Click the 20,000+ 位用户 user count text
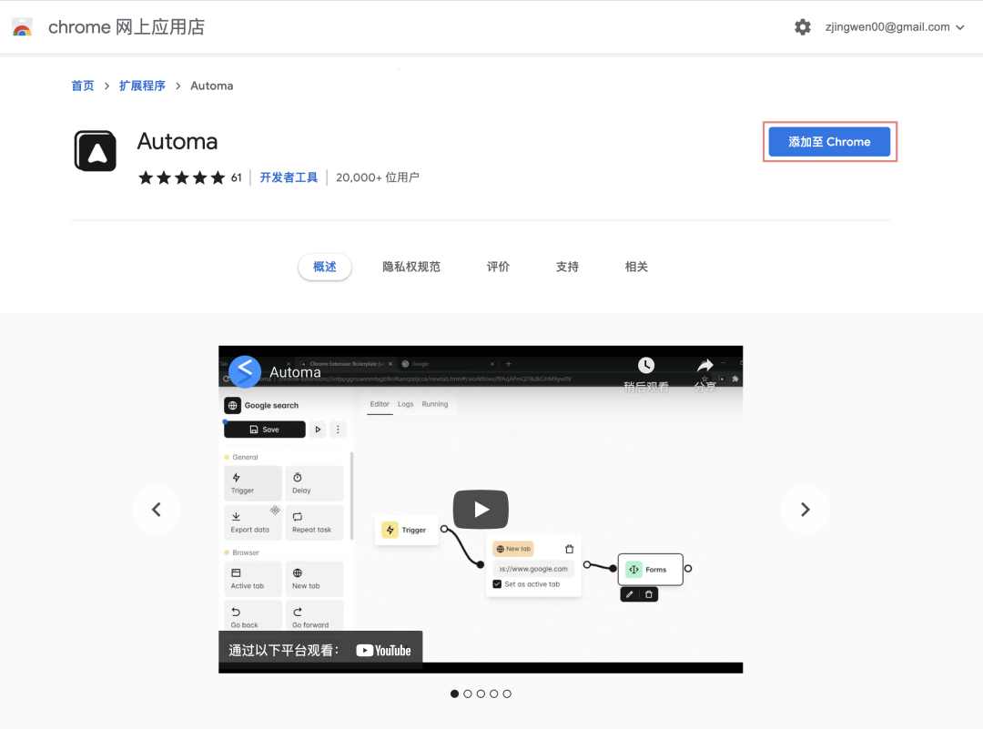 tap(378, 178)
